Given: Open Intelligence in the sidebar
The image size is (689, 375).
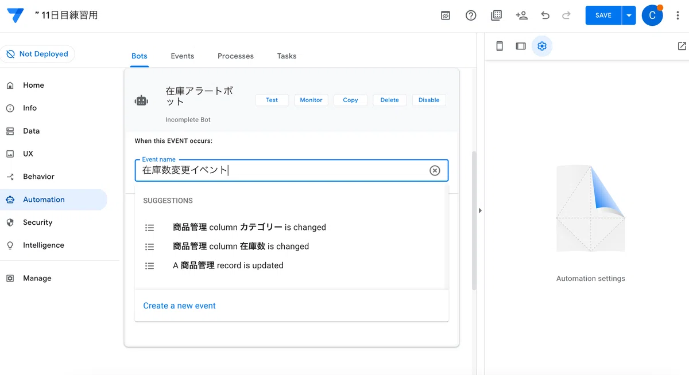Looking at the screenshot, I should coord(53,245).
